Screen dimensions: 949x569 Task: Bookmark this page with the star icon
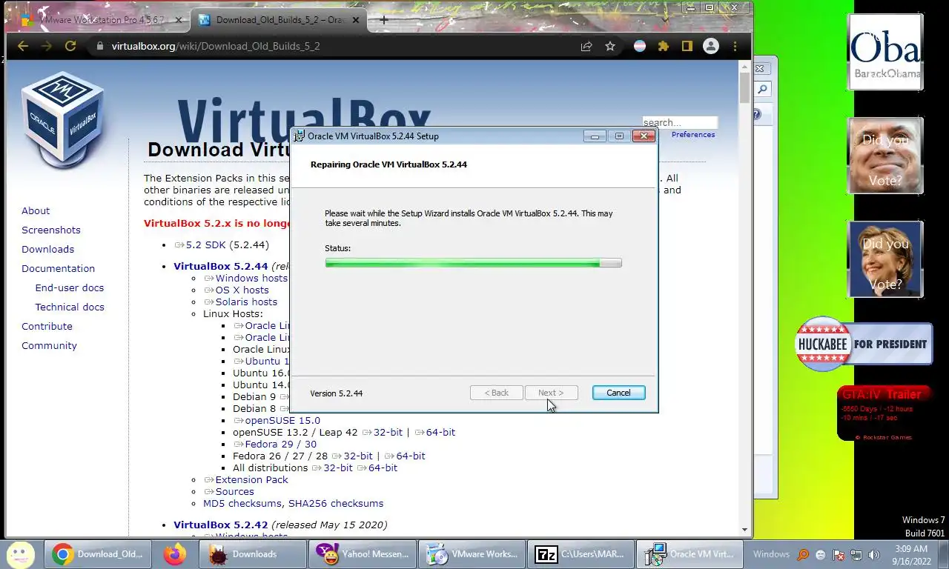tap(610, 46)
